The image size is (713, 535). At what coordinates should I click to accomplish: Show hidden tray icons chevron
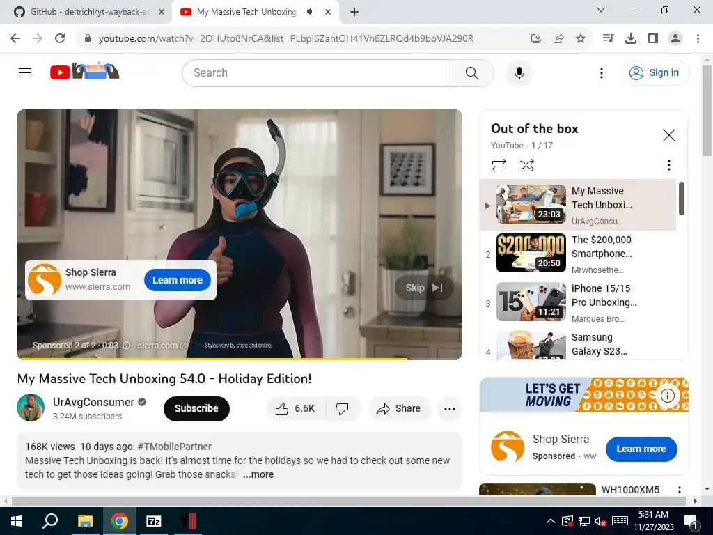tap(550, 521)
